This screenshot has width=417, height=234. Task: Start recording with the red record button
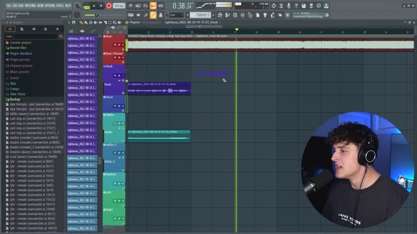point(109,6)
